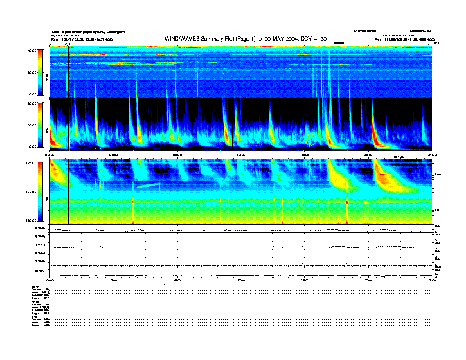The image size is (466, 360).
Task: Click the 24:00 time axis label
Action: [431, 155]
